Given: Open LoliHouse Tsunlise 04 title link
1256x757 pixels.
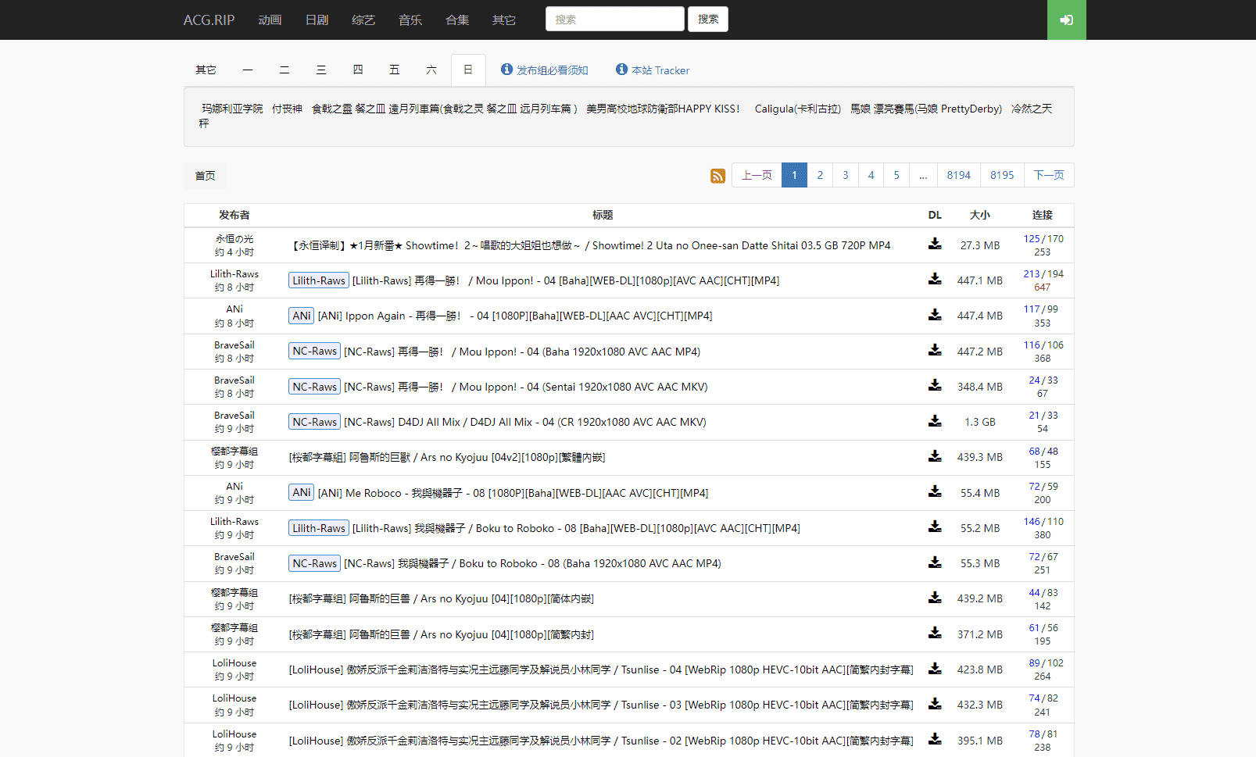Looking at the screenshot, I should click(x=601, y=670).
